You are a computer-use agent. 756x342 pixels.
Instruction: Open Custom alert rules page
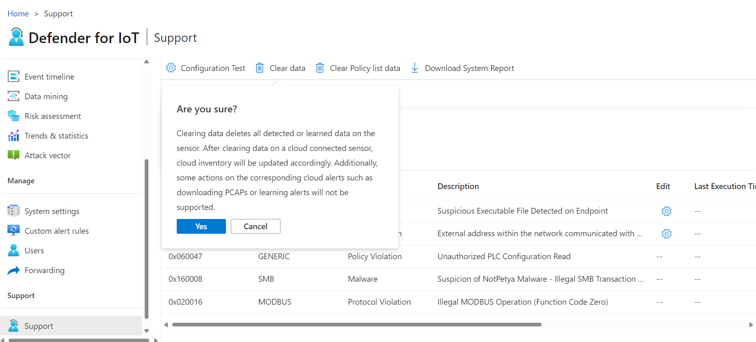point(57,231)
